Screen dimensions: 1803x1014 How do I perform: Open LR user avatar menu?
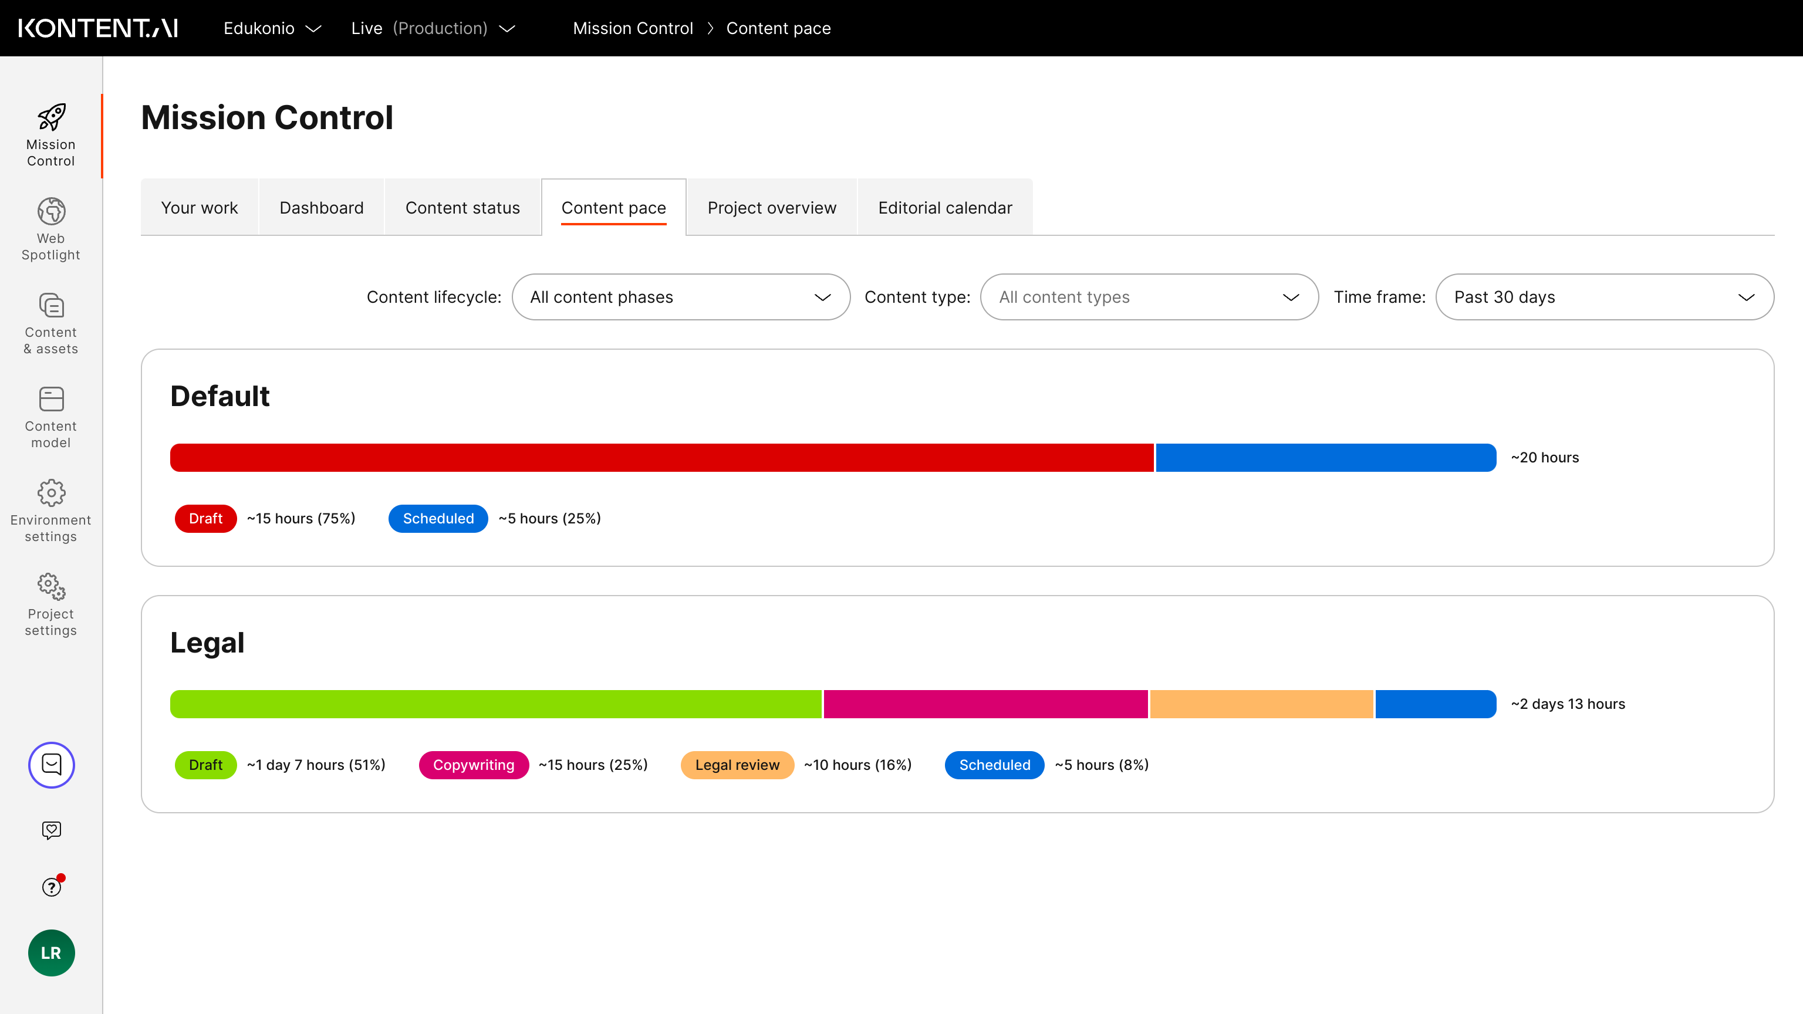pyautogui.click(x=51, y=952)
